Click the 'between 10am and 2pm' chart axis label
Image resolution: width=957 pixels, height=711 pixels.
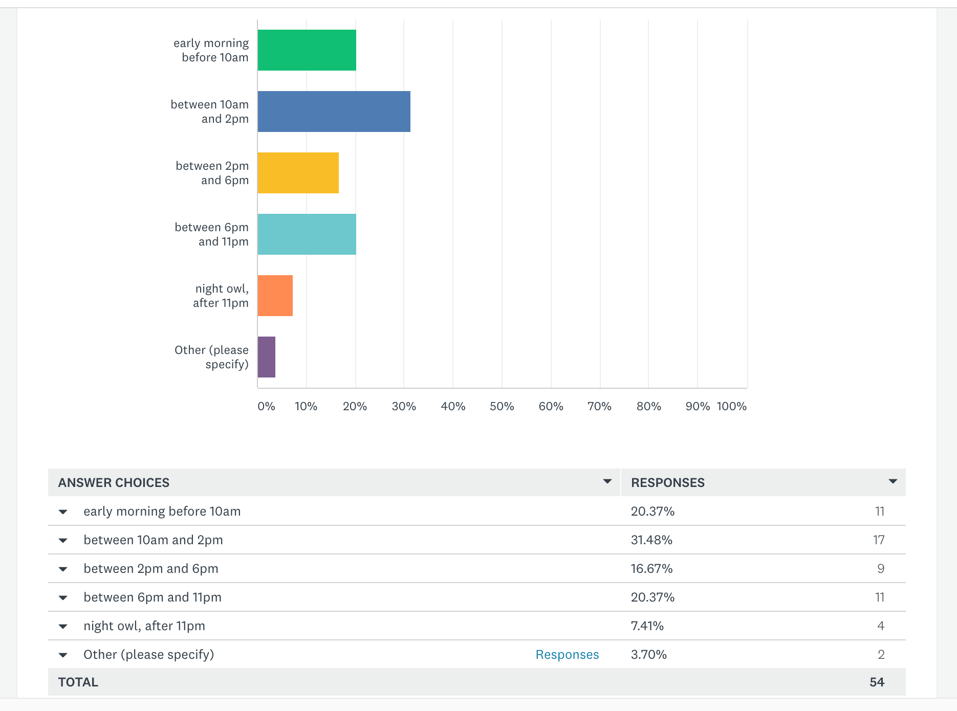coord(210,112)
